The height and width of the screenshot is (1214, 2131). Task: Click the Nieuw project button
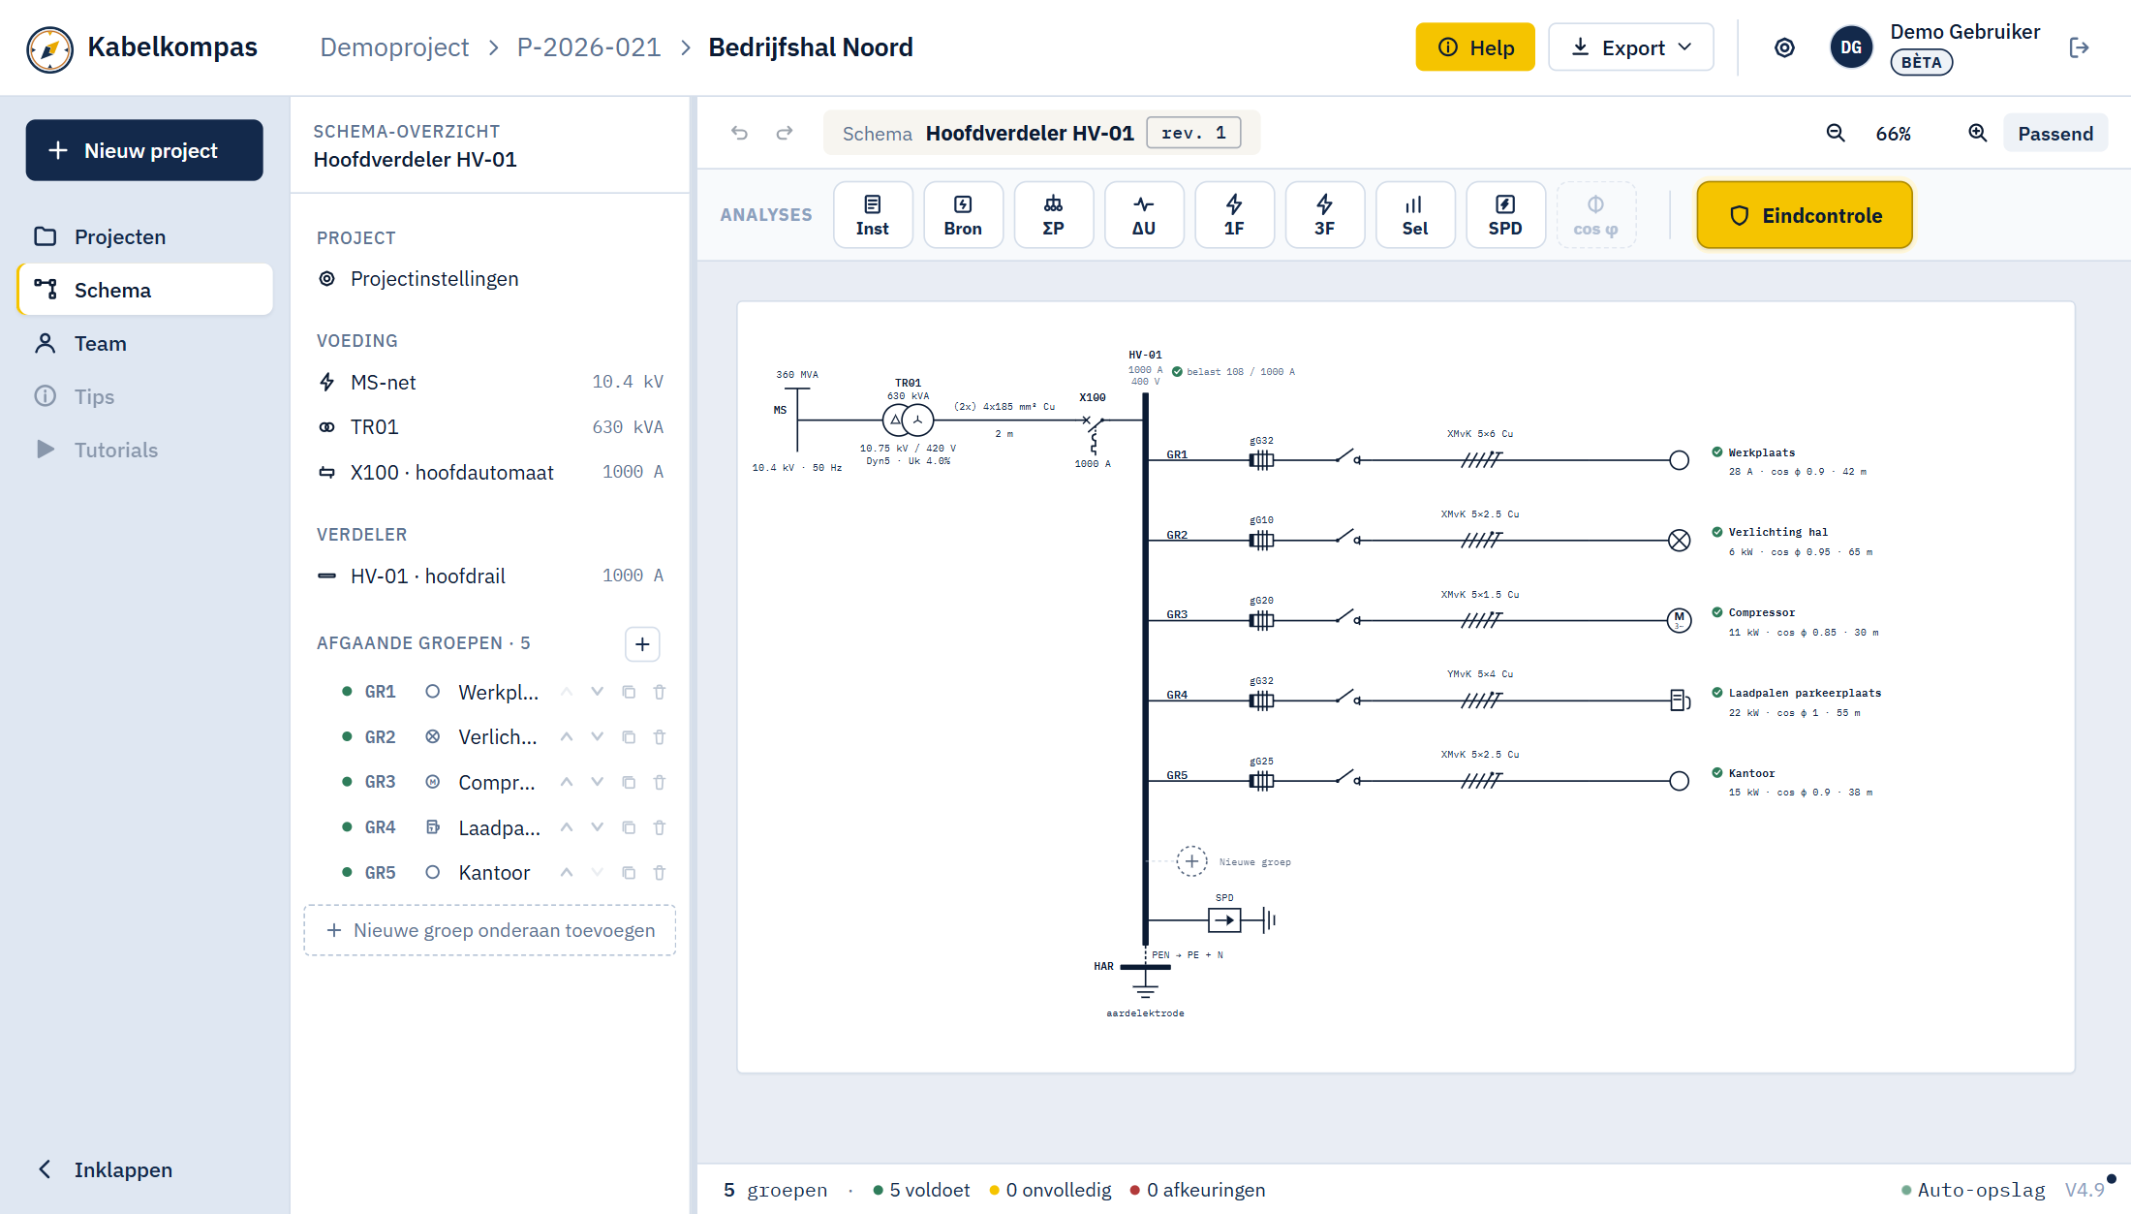tap(144, 150)
